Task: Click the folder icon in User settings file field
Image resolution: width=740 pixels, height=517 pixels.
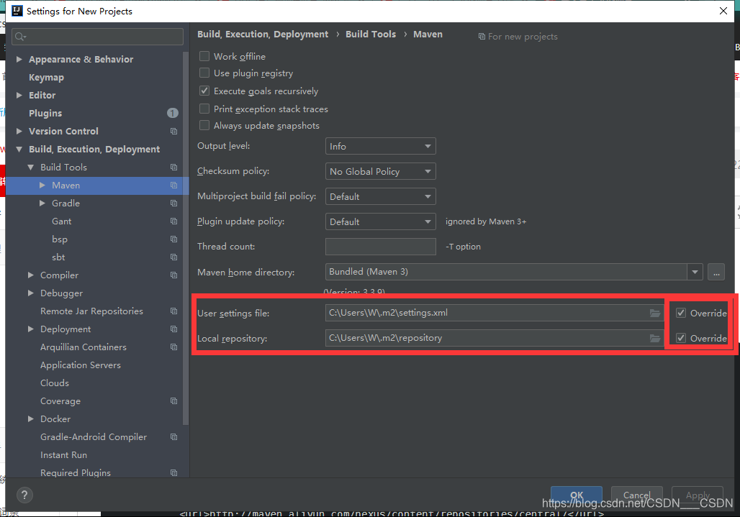Action: (x=654, y=313)
